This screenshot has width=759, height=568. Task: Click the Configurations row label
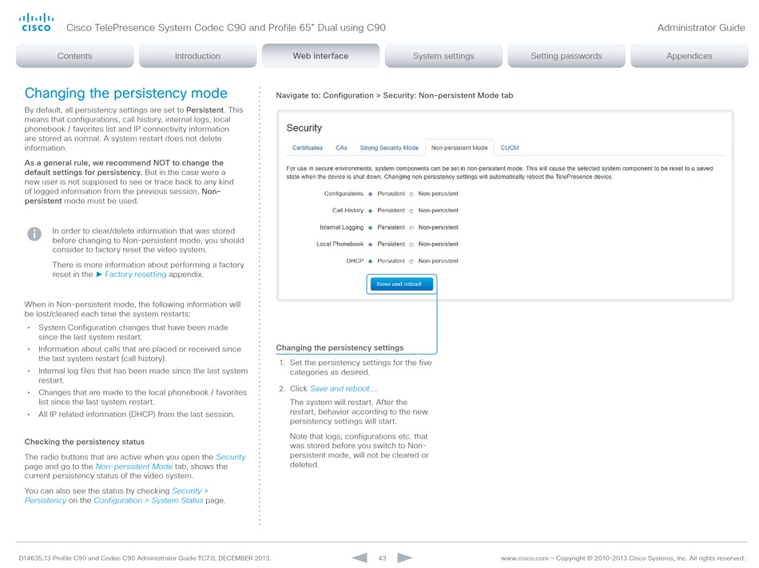[x=344, y=193]
